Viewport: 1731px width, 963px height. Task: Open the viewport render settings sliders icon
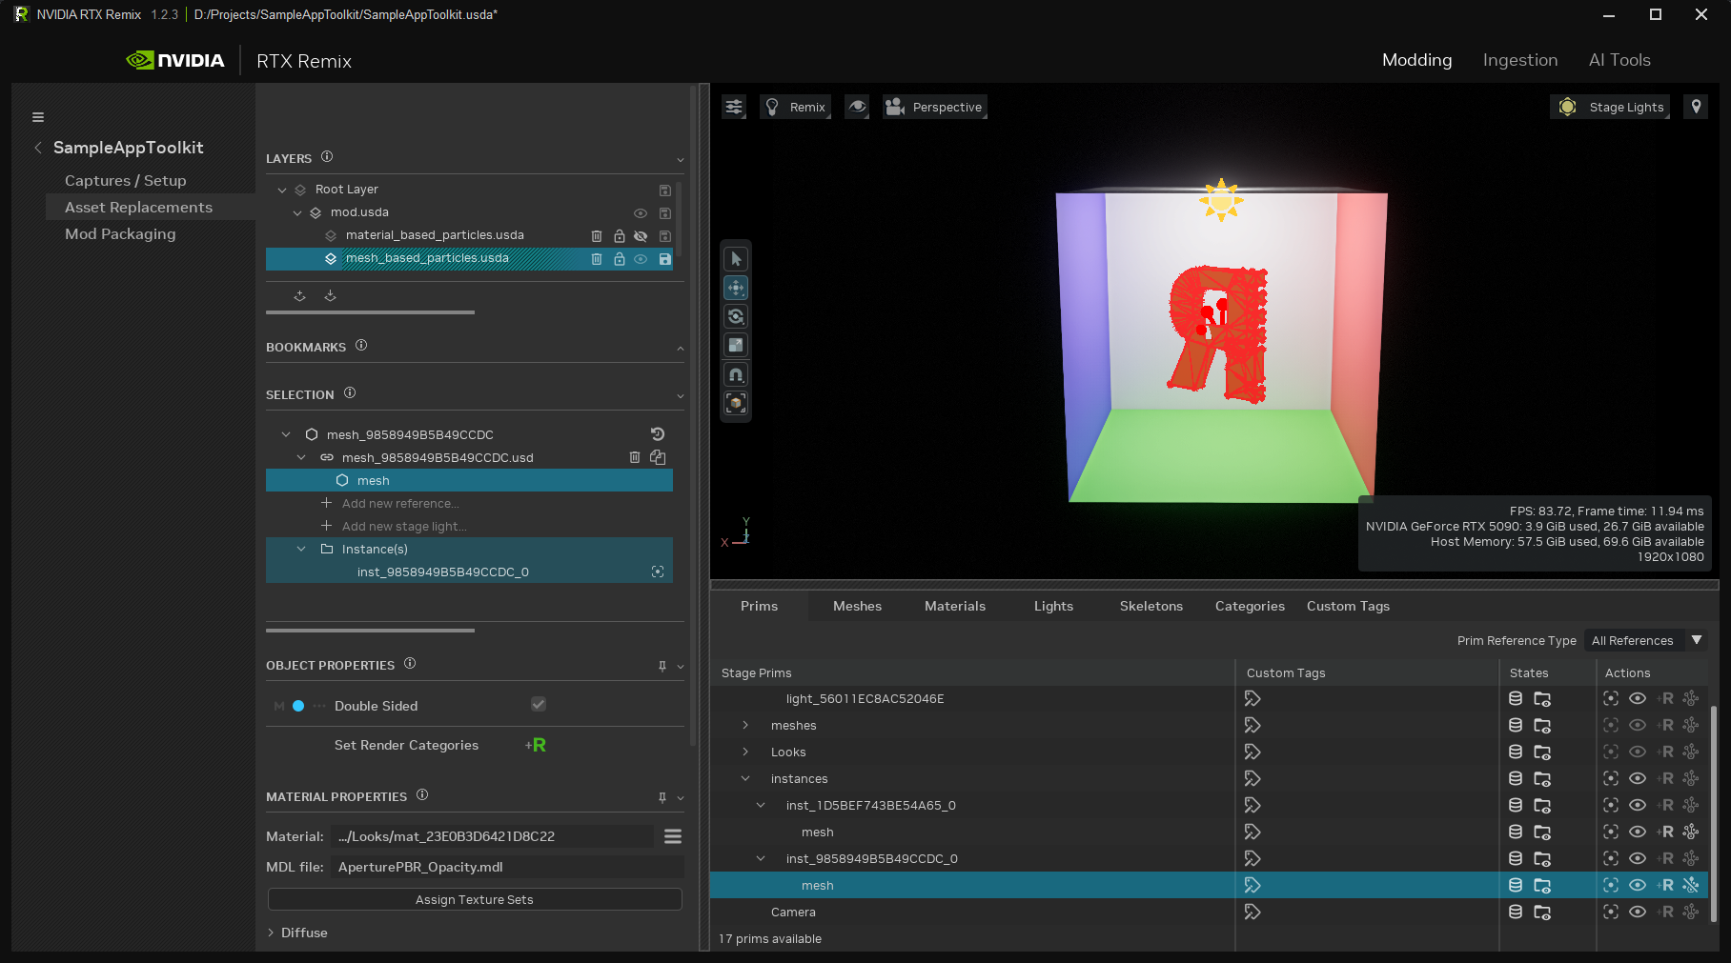733,107
